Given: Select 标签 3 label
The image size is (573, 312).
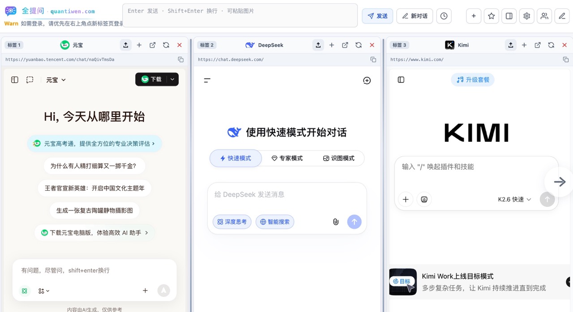Looking at the screenshot, I should coord(399,45).
